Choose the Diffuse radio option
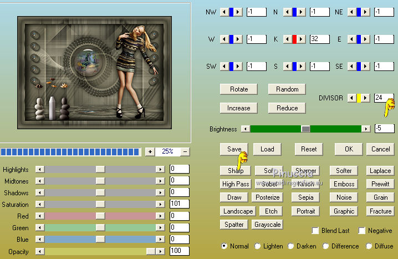 click(369, 246)
